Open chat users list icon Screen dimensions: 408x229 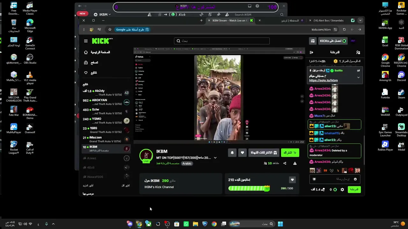[358, 52]
